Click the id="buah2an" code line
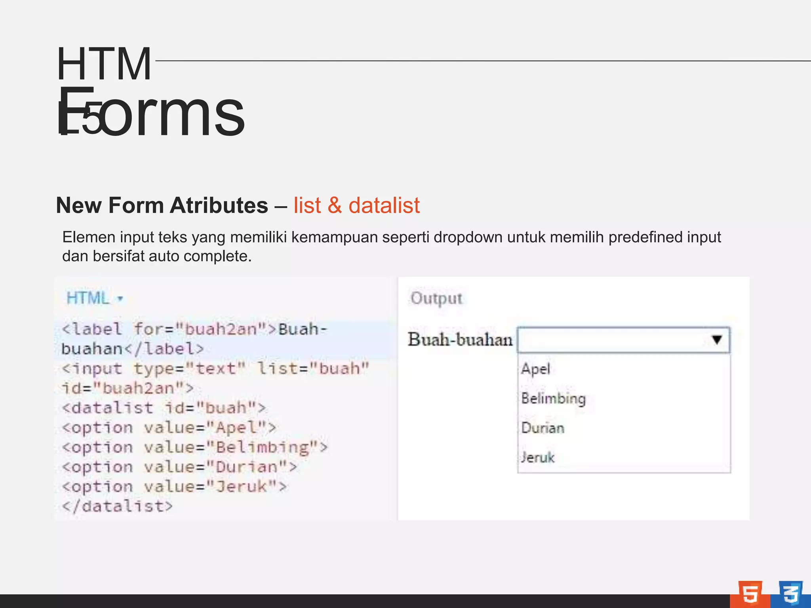 tap(128, 388)
